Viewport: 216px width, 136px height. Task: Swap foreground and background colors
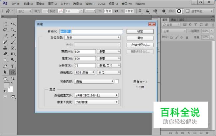pyautogui.click(x=12, y=83)
